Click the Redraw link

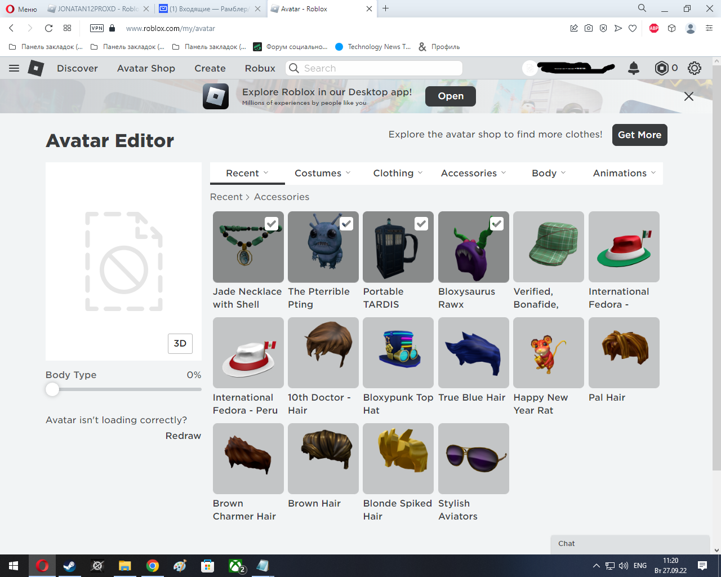click(183, 436)
